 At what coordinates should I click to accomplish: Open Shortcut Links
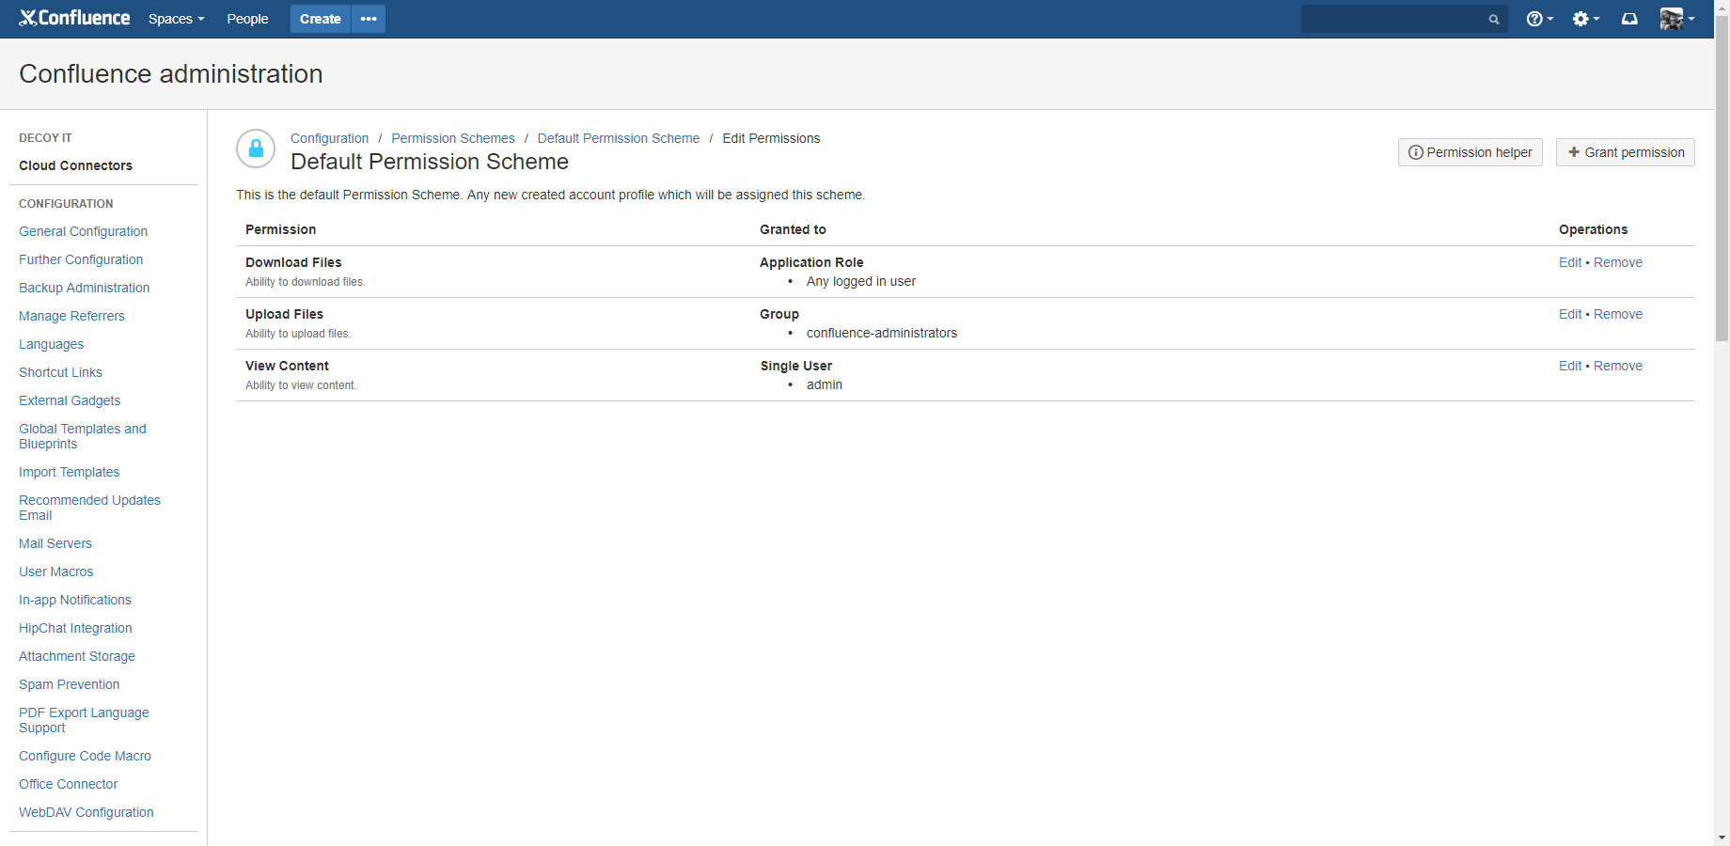60,372
